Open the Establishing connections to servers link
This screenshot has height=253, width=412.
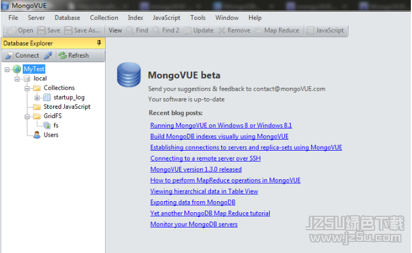[x=246, y=148]
